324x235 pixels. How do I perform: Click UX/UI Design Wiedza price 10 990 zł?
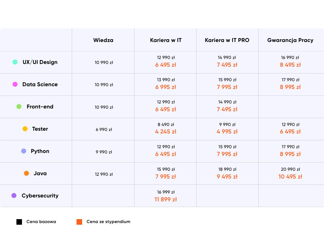tap(104, 63)
